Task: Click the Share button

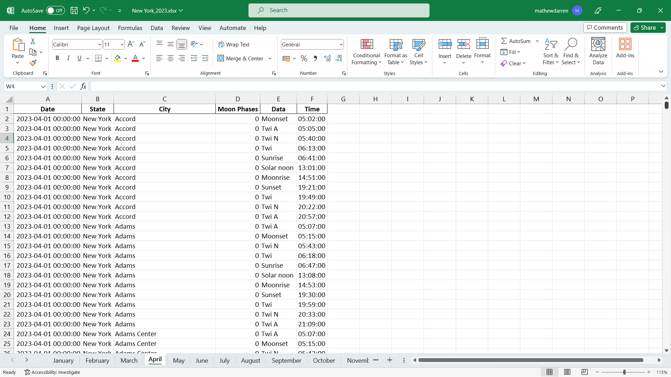Action: 645,28
